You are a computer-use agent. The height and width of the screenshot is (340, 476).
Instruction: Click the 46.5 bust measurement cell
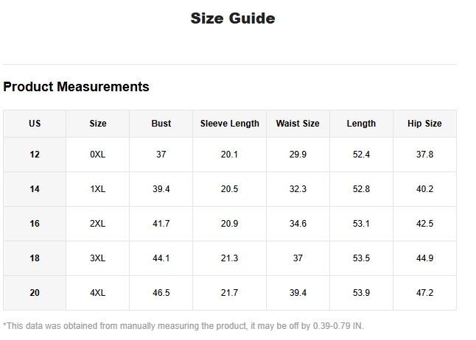[161, 293]
